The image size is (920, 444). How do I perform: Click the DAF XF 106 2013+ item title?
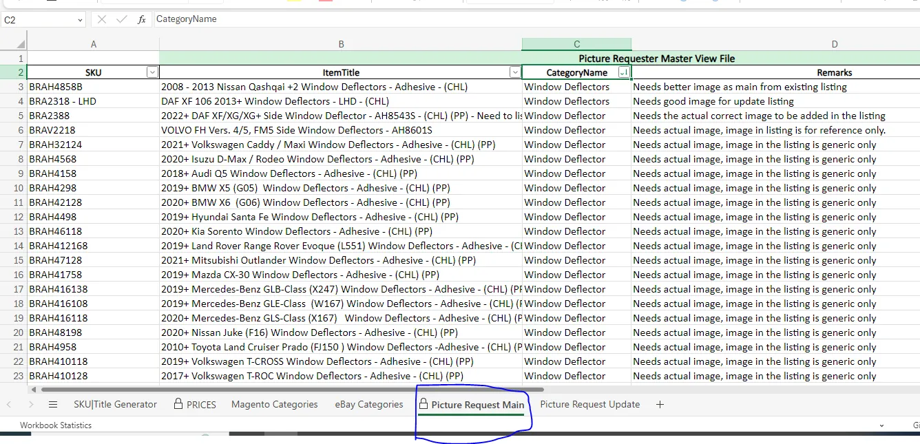click(x=275, y=101)
